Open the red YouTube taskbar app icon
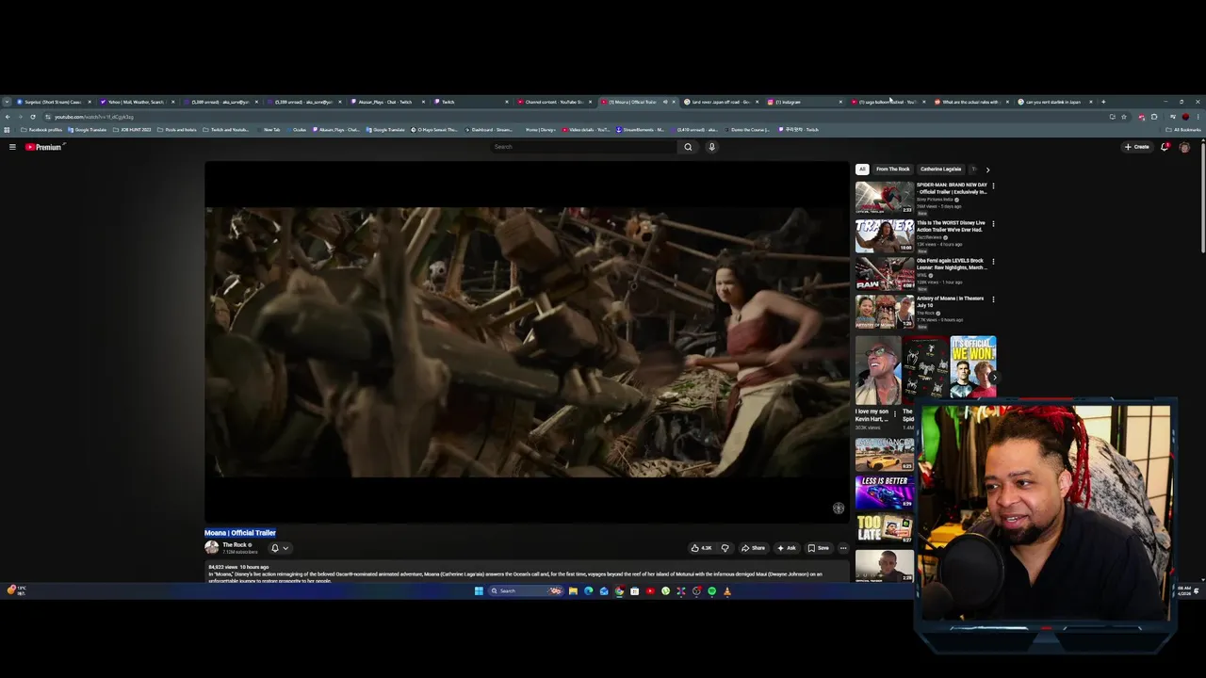The image size is (1206, 678). [x=650, y=591]
